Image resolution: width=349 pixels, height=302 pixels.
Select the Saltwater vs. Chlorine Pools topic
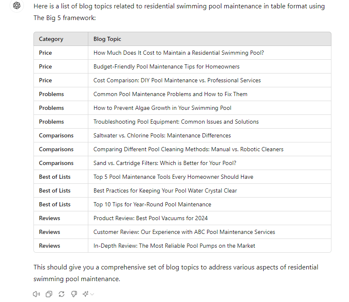[x=162, y=135]
